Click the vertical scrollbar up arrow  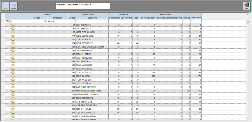[247, 14]
